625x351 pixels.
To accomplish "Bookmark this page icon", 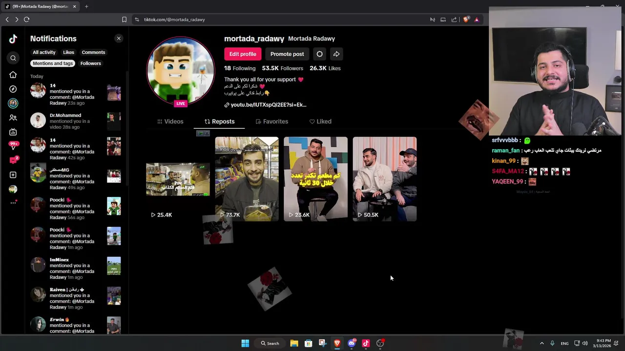I will pyautogui.click(x=124, y=19).
